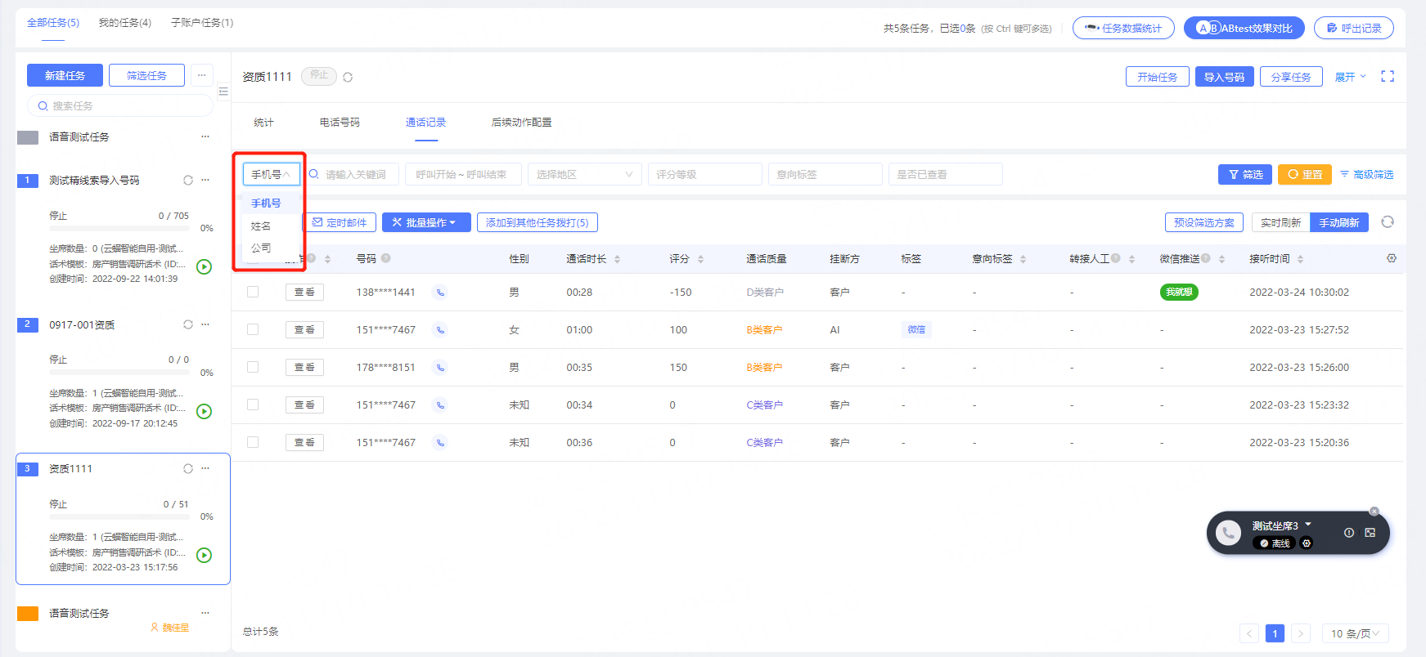Open more menu for first 语音测试任务
The height and width of the screenshot is (657, 1426).
pos(205,136)
